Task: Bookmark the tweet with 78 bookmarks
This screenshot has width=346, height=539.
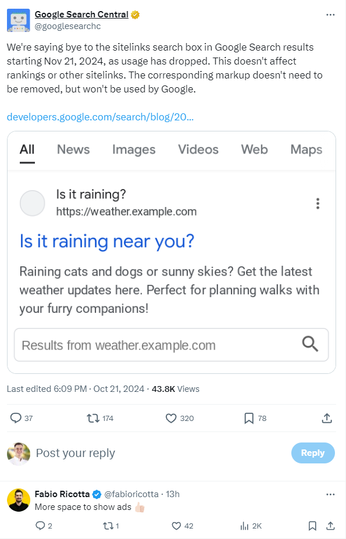Action: click(x=249, y=418)
